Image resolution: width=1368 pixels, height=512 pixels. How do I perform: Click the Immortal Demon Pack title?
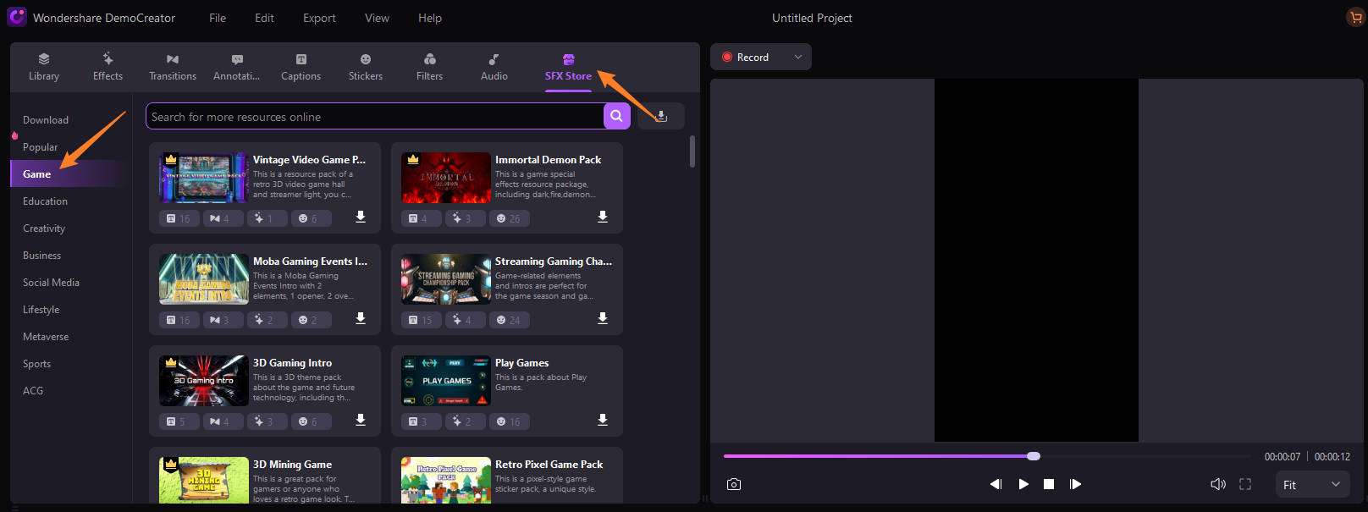548,160
